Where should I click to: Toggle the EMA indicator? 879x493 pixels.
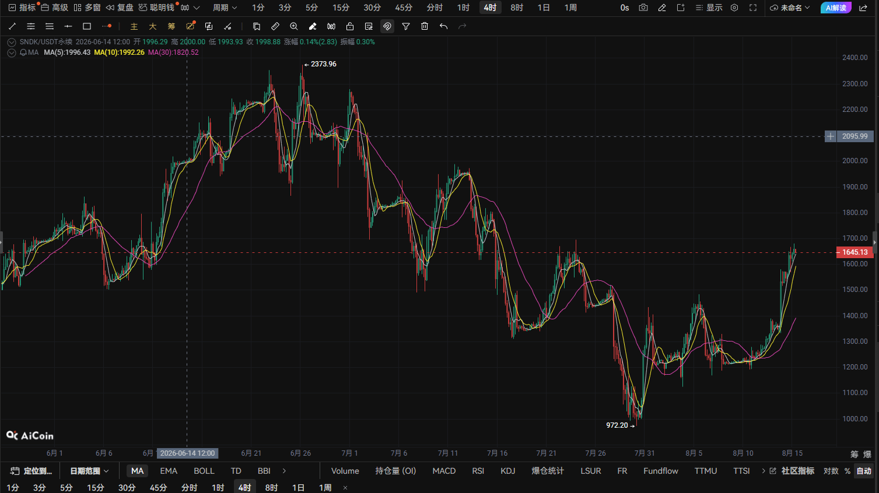tap(169, 471)
